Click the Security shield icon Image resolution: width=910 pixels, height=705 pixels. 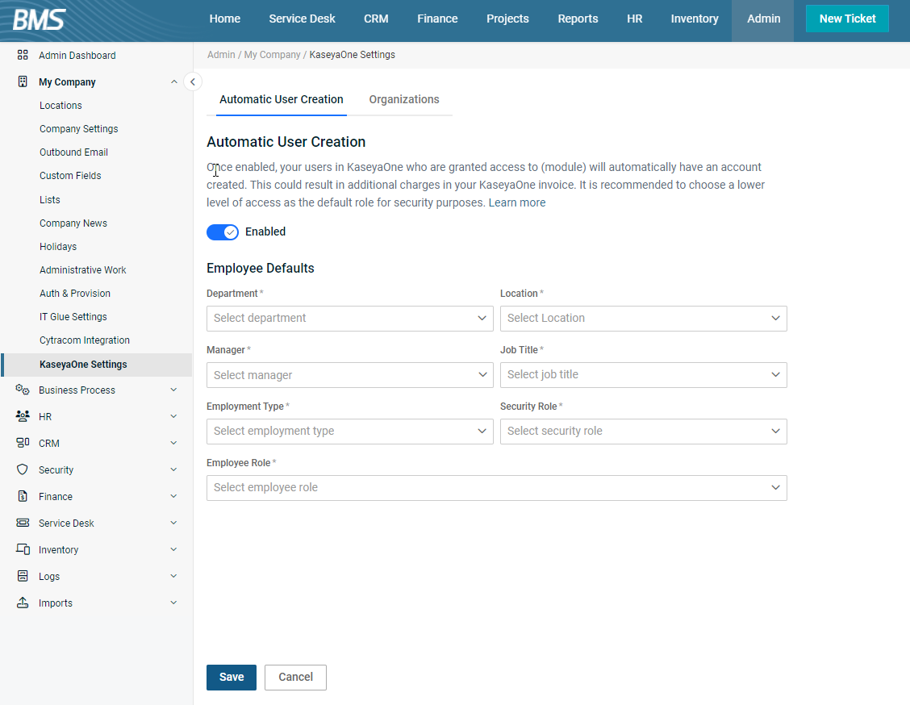click(23, 470)
